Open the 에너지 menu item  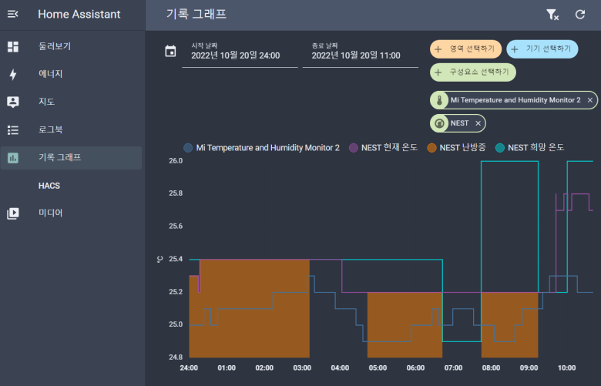tap(72, 75)
